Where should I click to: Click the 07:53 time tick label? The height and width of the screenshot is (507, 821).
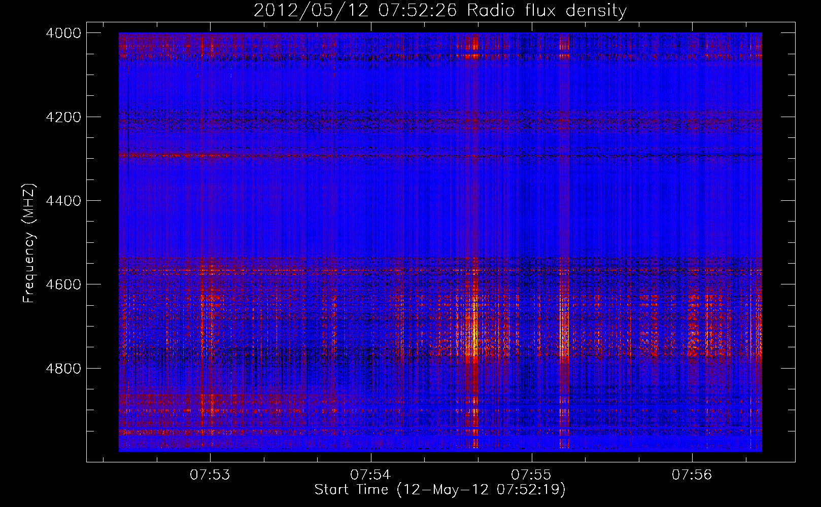[x=210, y=475]
